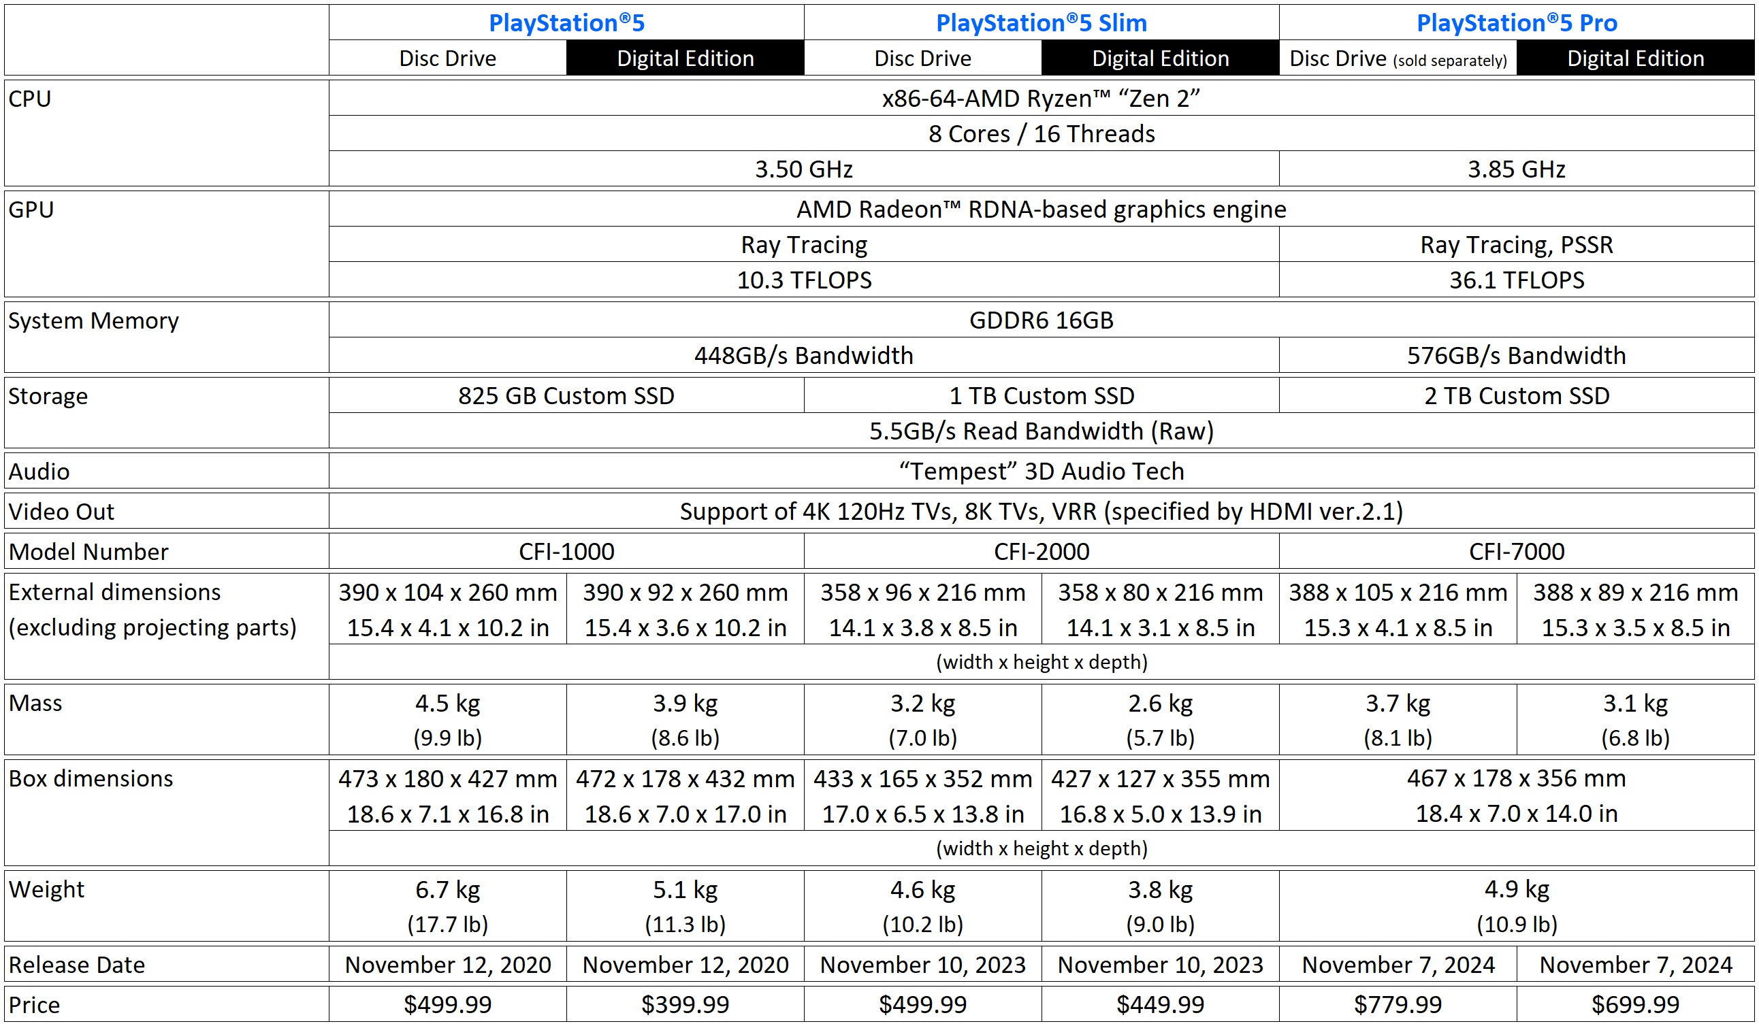The image size is (1759, 1026).
Task: Click the $399.99 price cell
Action: [x=685, y=1004]
